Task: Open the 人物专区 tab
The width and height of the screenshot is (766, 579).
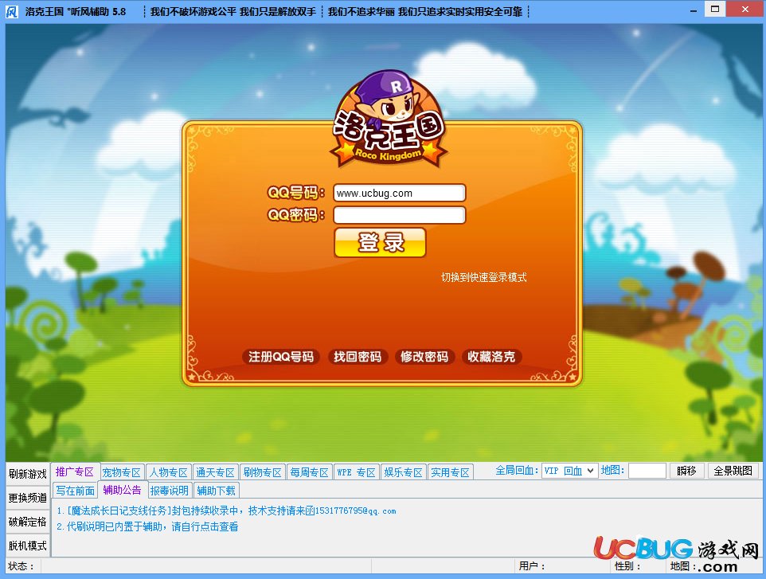Action: point(169,472)
